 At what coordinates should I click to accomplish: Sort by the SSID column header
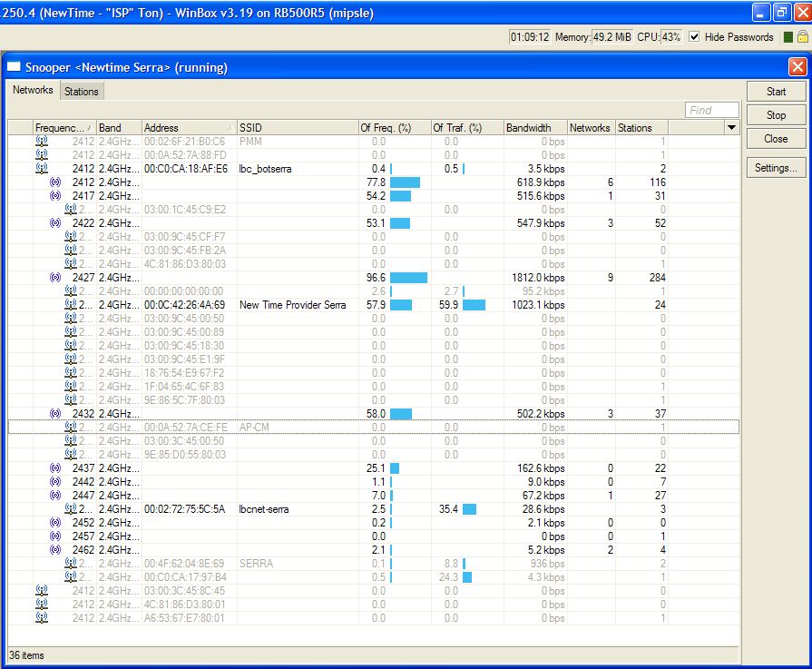(298, 127)
